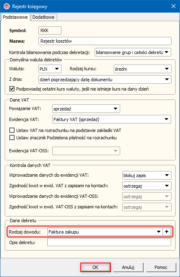Viewport: 180px width, 277px height.
Task: Open the Waluta PLN dropdown
Action: pos(50,69)
